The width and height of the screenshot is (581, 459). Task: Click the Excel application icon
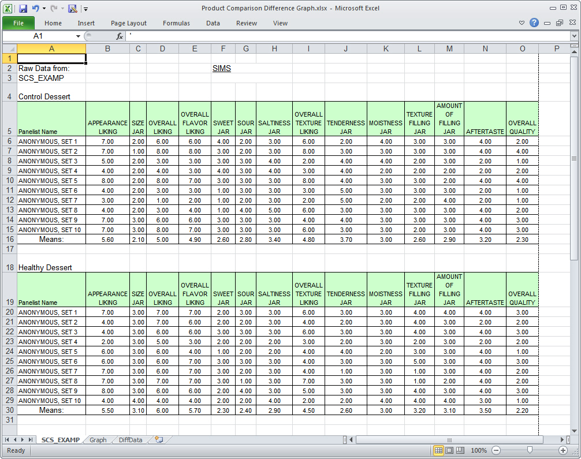coord(8,8)
